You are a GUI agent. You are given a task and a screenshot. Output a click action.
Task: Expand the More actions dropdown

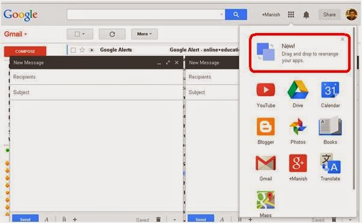coord(144,34)
